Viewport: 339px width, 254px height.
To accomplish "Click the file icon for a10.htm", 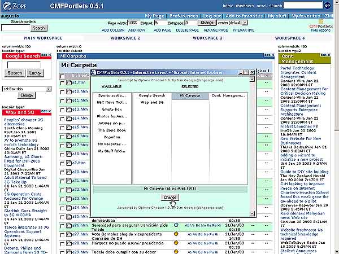I will (x=69, y=91).
